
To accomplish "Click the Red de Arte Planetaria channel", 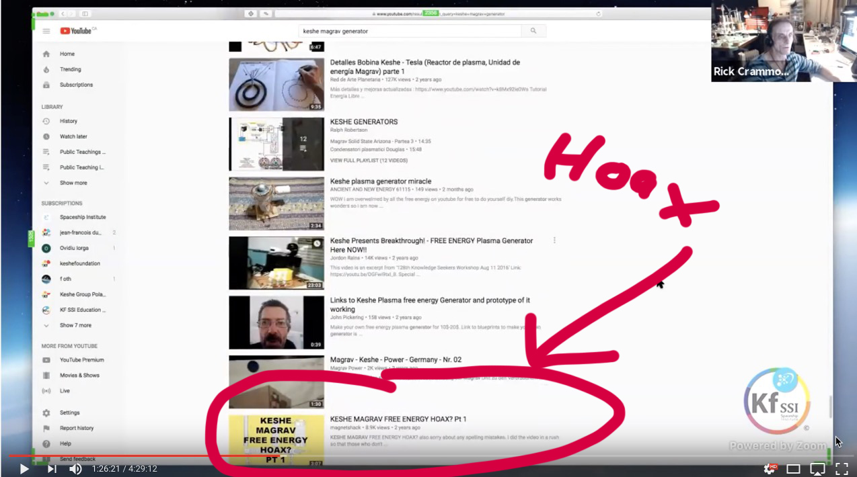I will pyautogui.click(x=355, y=79).
